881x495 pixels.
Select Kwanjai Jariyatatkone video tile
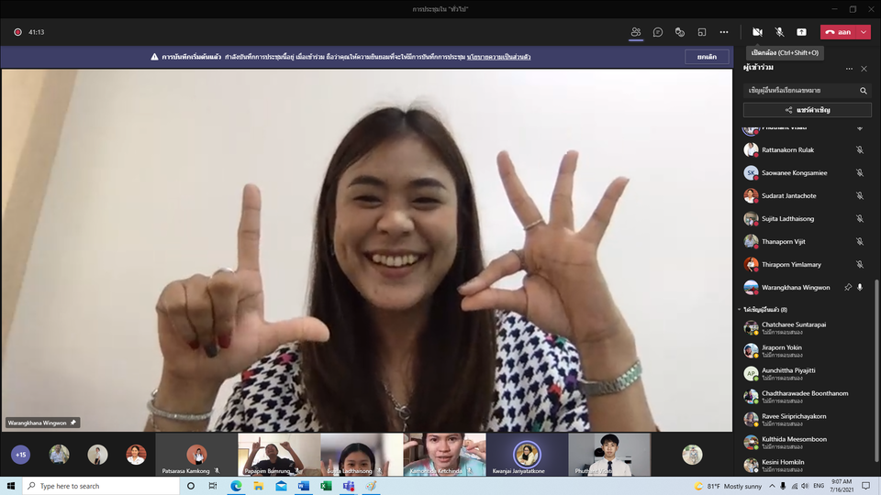pyautogui.click(x=527, y=455)
